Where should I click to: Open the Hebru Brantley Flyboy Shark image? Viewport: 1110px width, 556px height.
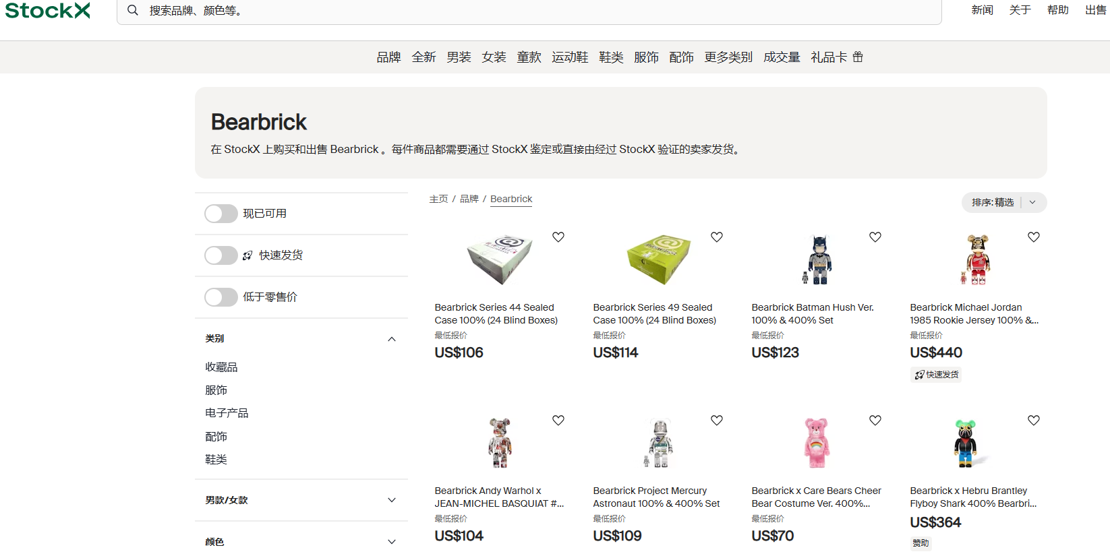(969, 443)
